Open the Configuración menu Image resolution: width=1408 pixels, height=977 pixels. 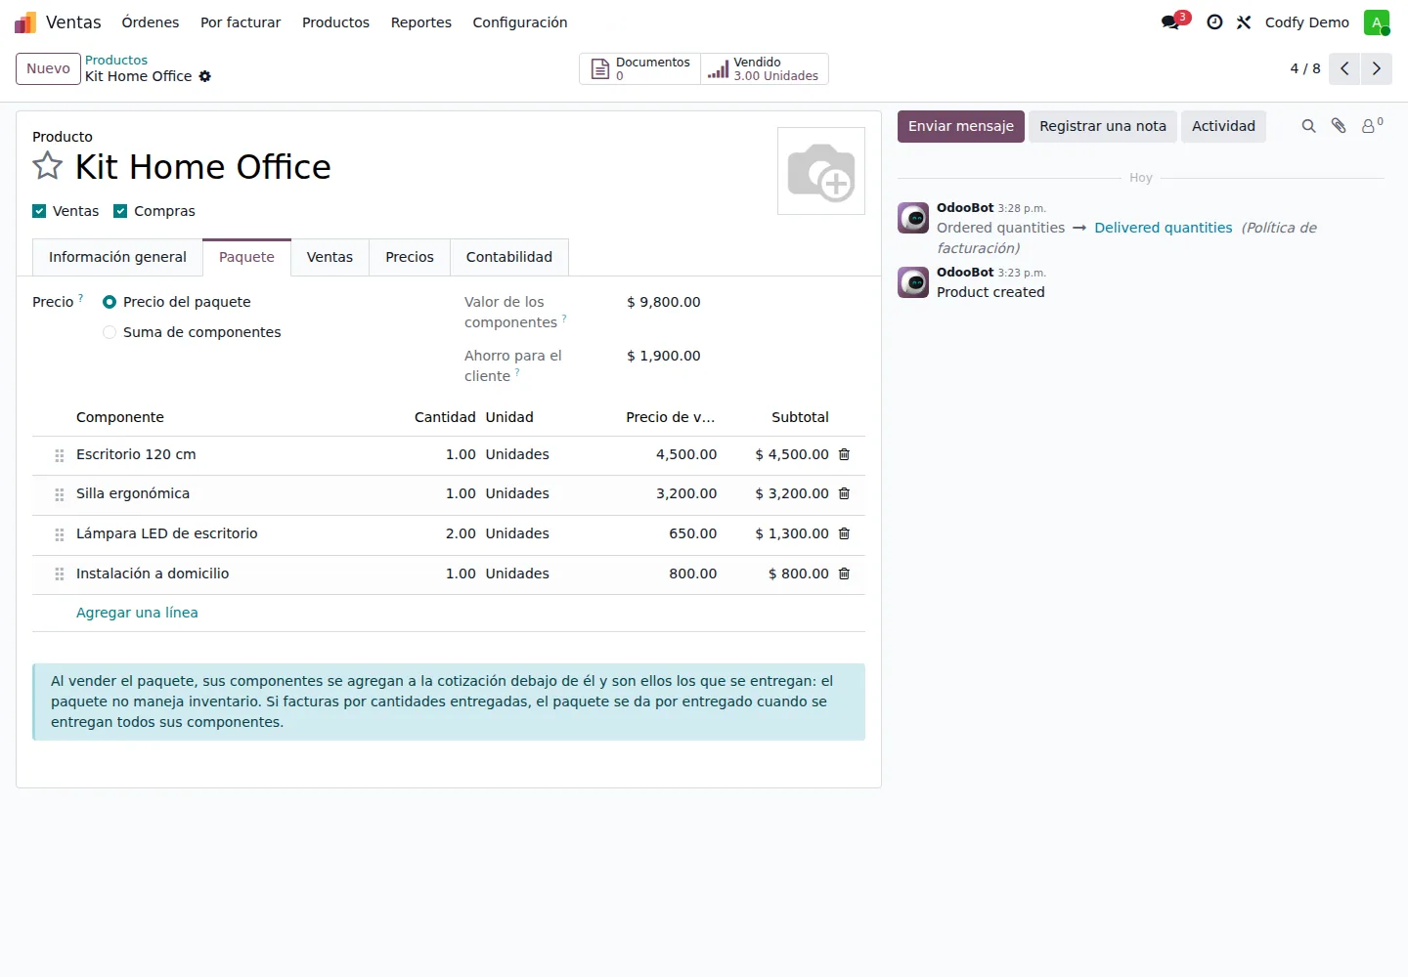[x=520, y=22]
